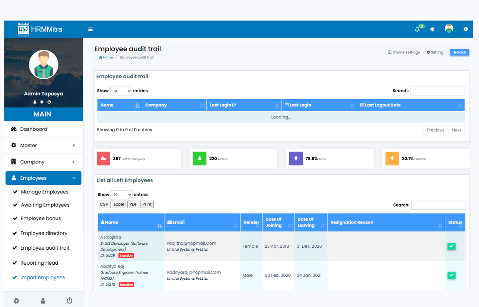479x307 pixels.
Task: Click the hamburger menu icon in header
Action: (90, 29)
